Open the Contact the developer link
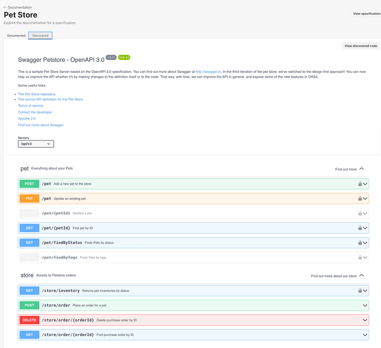 pyautogui.click(x=35, y=112)
